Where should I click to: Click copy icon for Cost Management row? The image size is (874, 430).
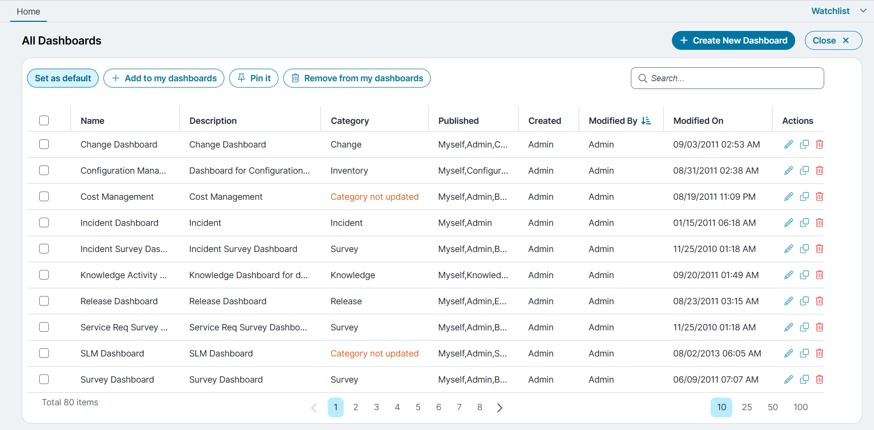coord(804,197)
